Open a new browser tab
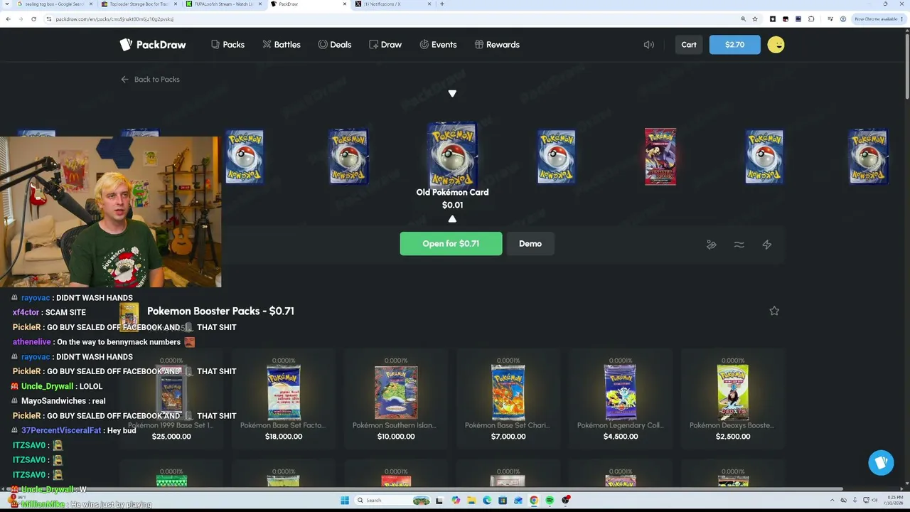The image size is (910, 512). pyautogui.click(x=442, y=4)
